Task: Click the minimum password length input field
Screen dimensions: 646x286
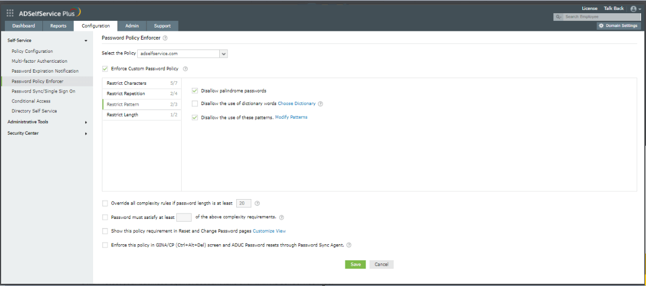Action: [x=243, y=204]
